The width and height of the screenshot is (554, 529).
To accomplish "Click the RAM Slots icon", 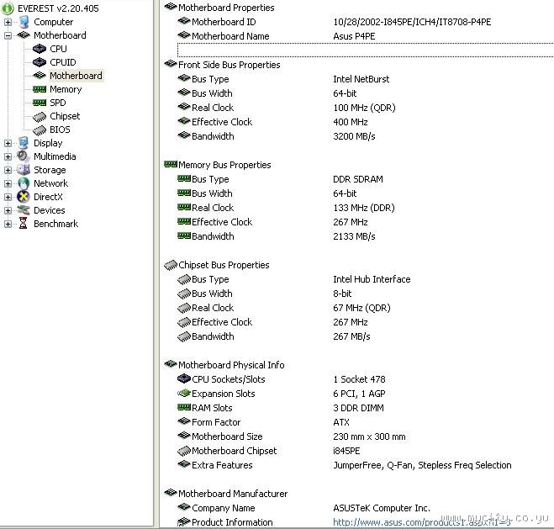I will click(x=184, y=407).
